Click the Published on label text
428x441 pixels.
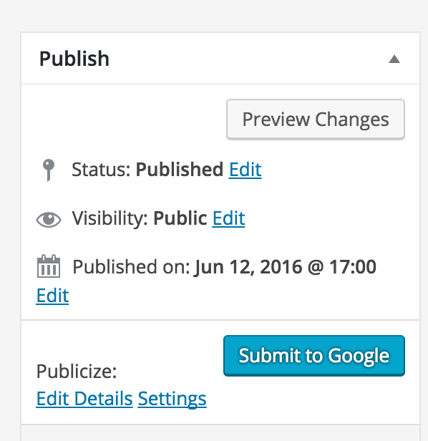131,266
